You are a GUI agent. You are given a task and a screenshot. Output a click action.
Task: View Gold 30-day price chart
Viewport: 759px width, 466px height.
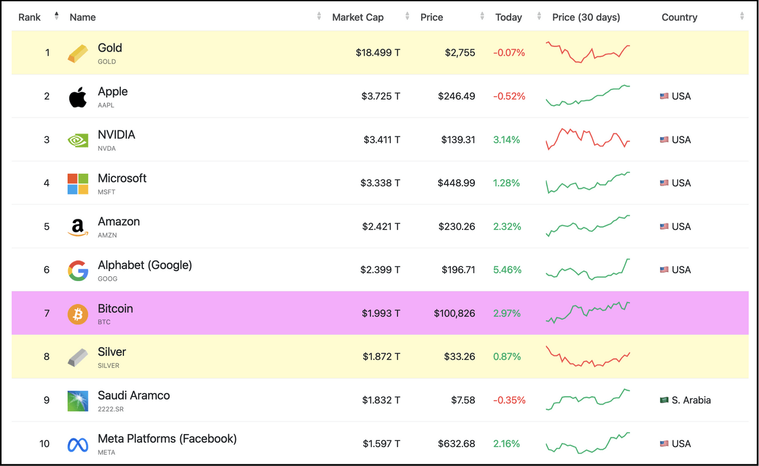588,52
